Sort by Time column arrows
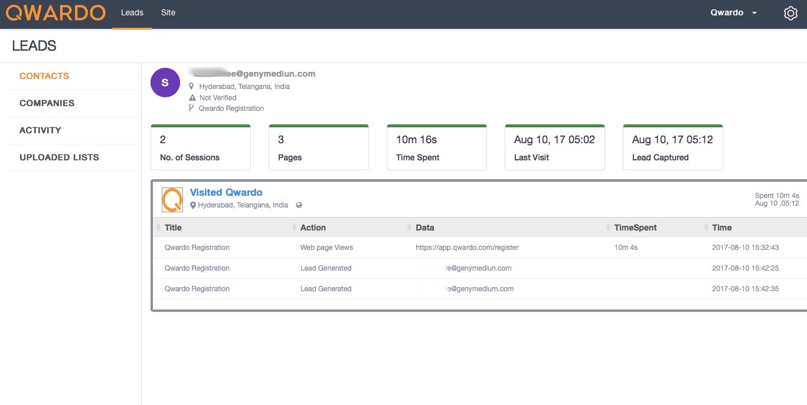The height and width of the screenshot is (405, 807). coord(707,228)
